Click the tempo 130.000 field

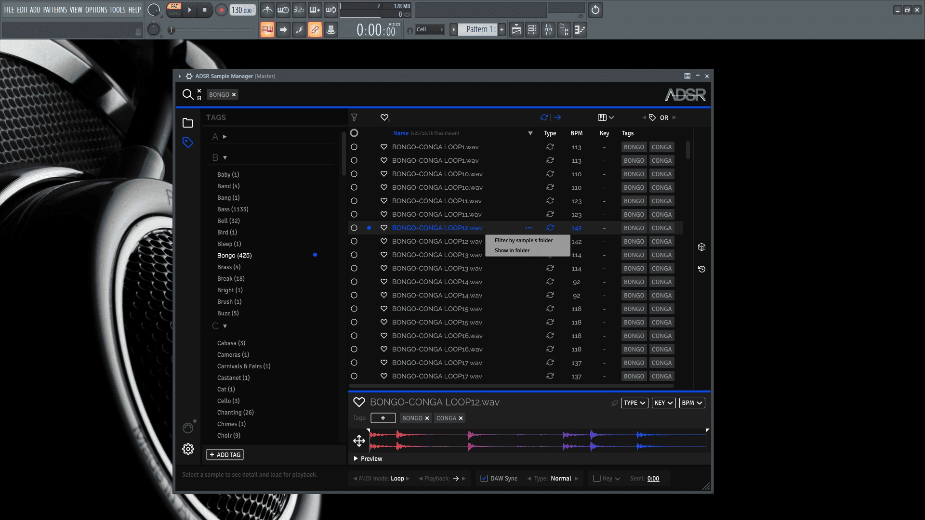242,10
